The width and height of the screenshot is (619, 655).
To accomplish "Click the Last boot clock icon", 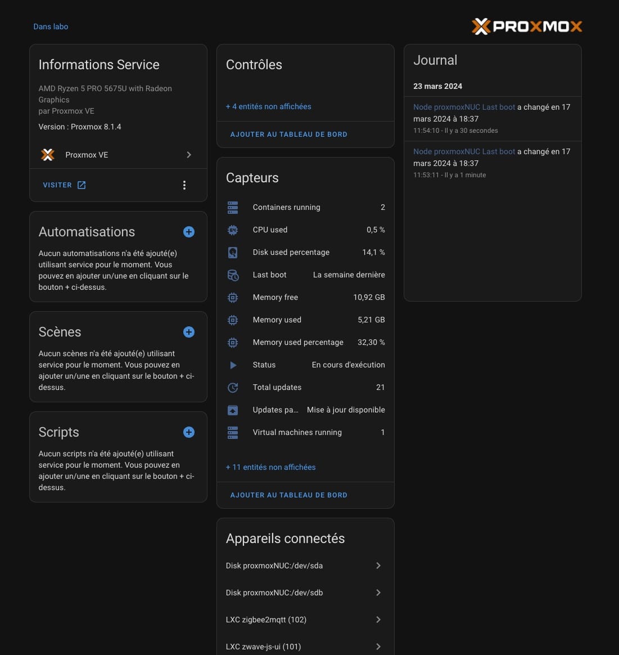I will (x=233, y=275).
